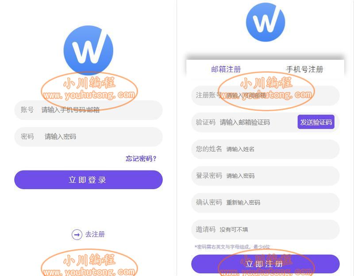This screenshot has height=276, width=354.
Task: Go to registration via the 去注册 link
Action: coord(95,234)
